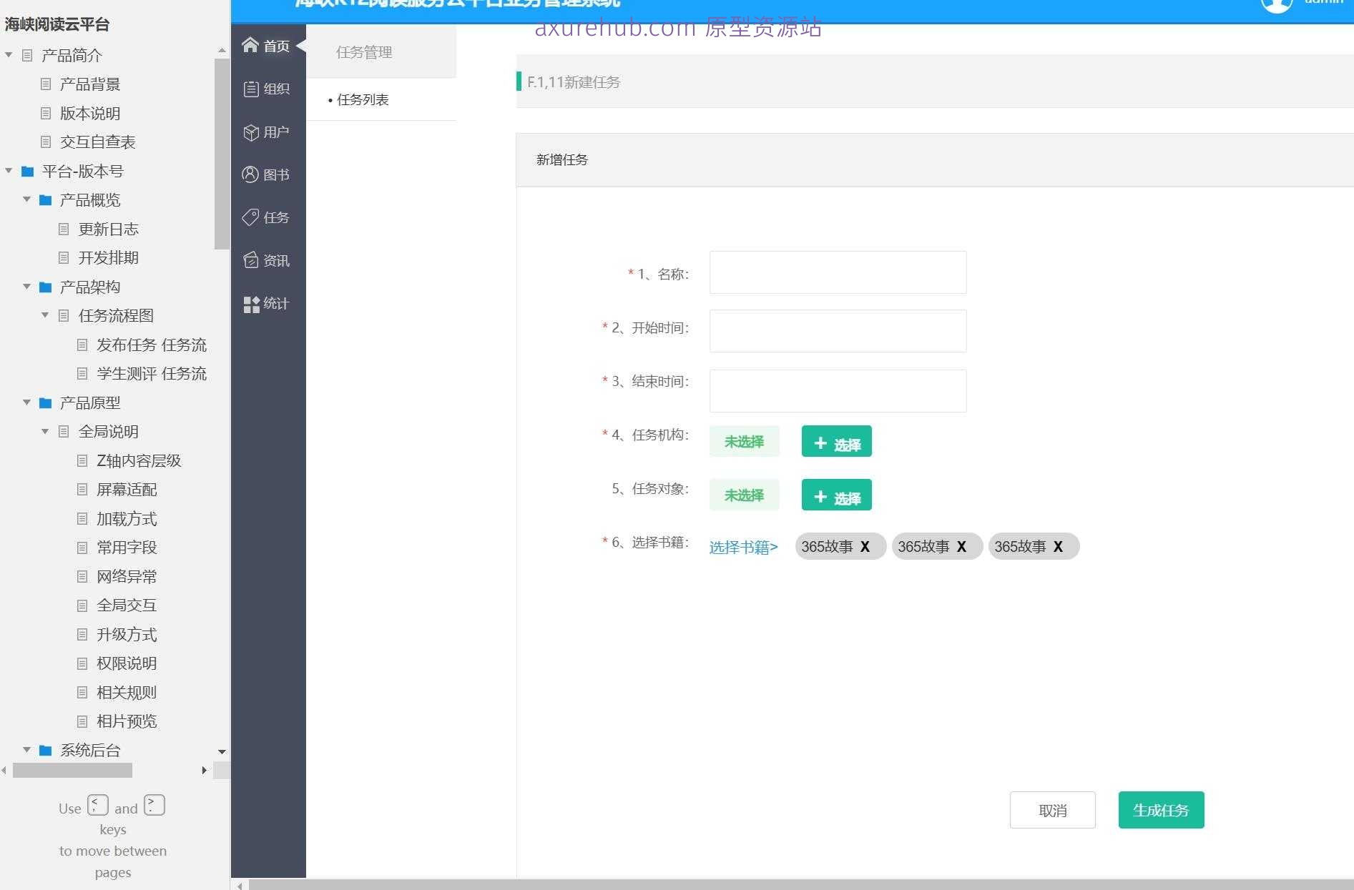This screenshot has width=1354, height=890.
Task: Collapse the 系统后台 folder
Action: point(27,750)
